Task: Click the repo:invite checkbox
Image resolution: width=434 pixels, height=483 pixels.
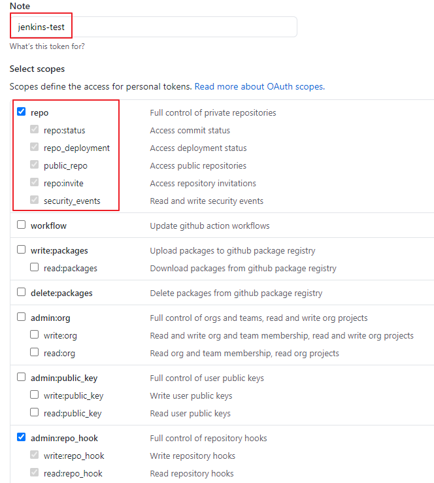Action: (34, 182)
